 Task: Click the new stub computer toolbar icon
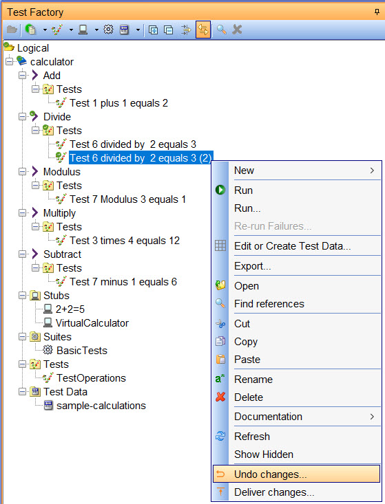pyautogui.click(x=83, y=30)
